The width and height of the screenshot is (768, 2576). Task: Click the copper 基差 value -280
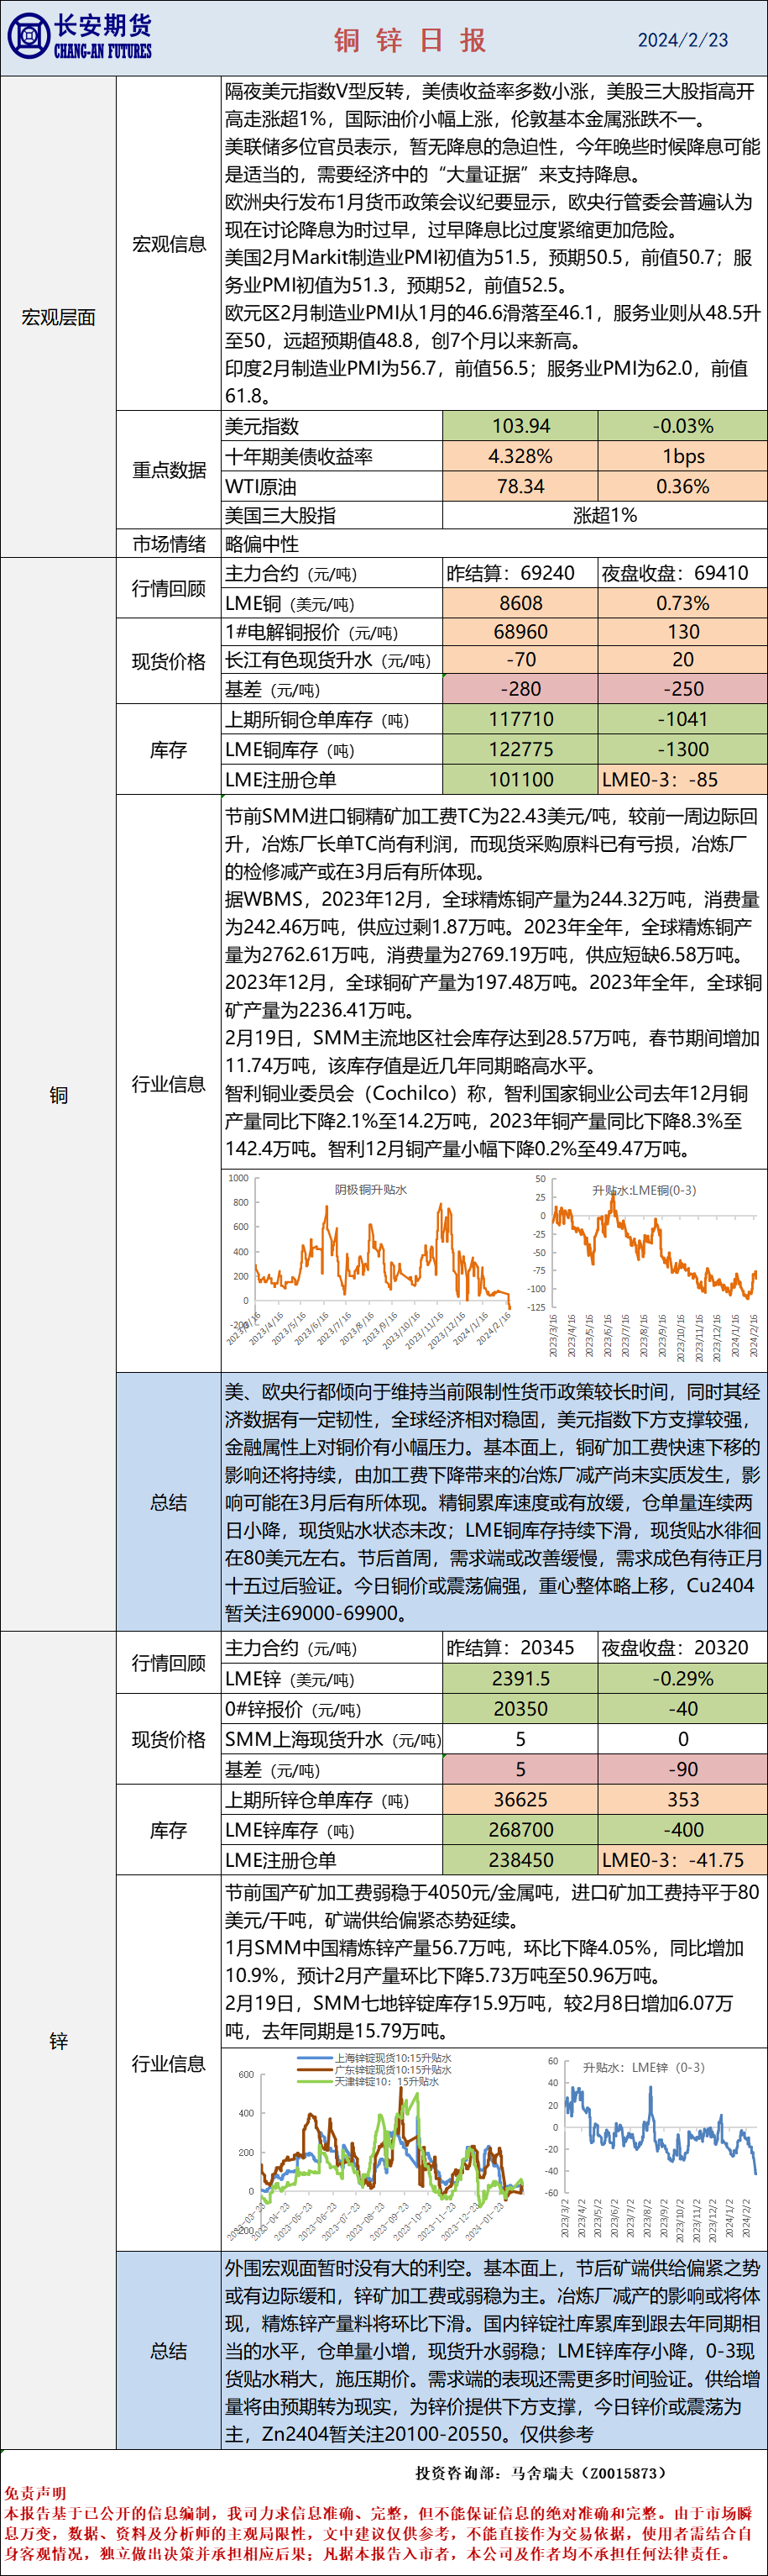tap(520, 689)
